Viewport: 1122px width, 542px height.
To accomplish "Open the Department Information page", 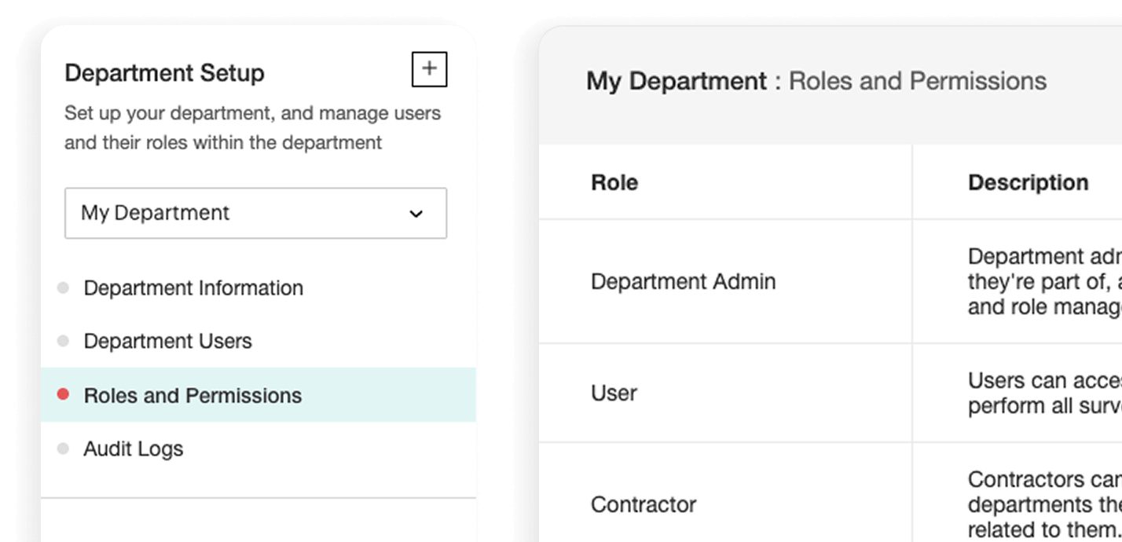I will click(x=193, y=287).
